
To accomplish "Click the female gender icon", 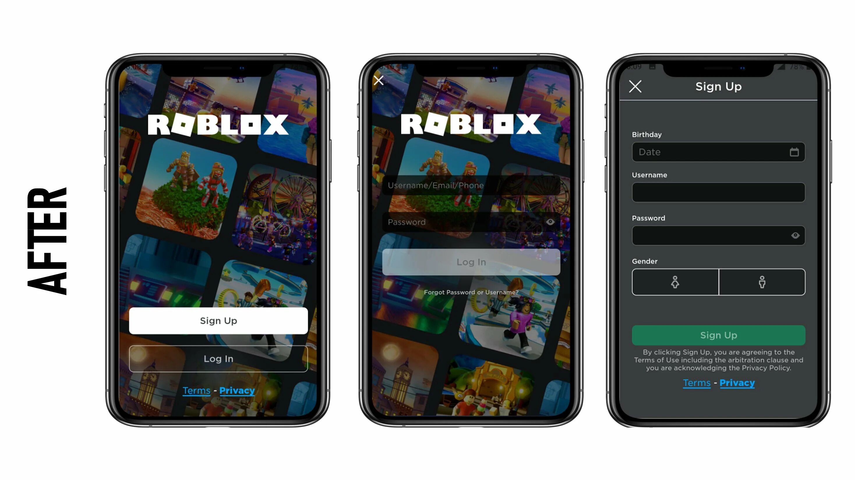I will tap(675, 282).
